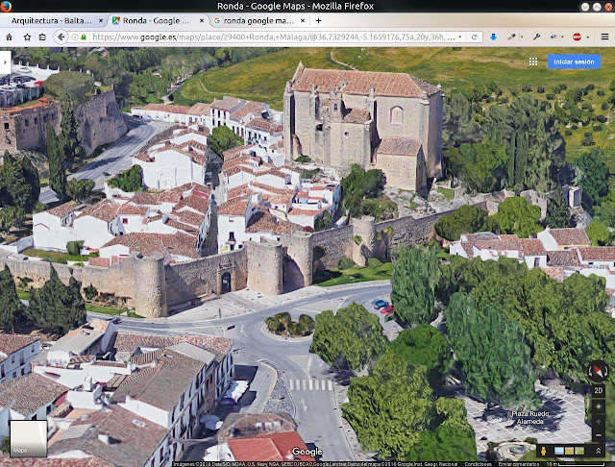Screen dimensions: 615x467
Task: Show your location on the map
Action: coord(598,407)
